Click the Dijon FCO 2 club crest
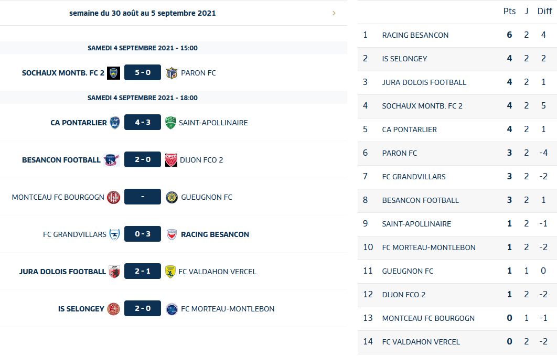Image resolution: width=557 pixels, height=356 pixels. [172, 160]
